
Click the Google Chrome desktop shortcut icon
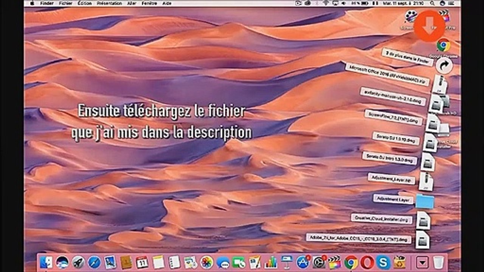(x=444, y=45)
